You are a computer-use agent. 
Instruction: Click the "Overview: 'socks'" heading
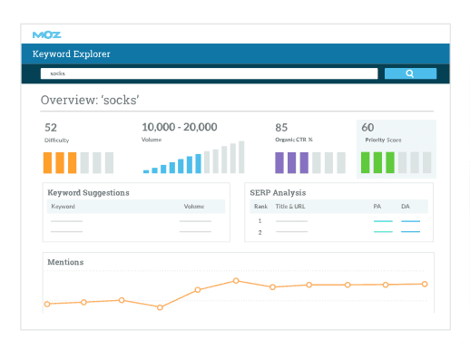(90, 100)
